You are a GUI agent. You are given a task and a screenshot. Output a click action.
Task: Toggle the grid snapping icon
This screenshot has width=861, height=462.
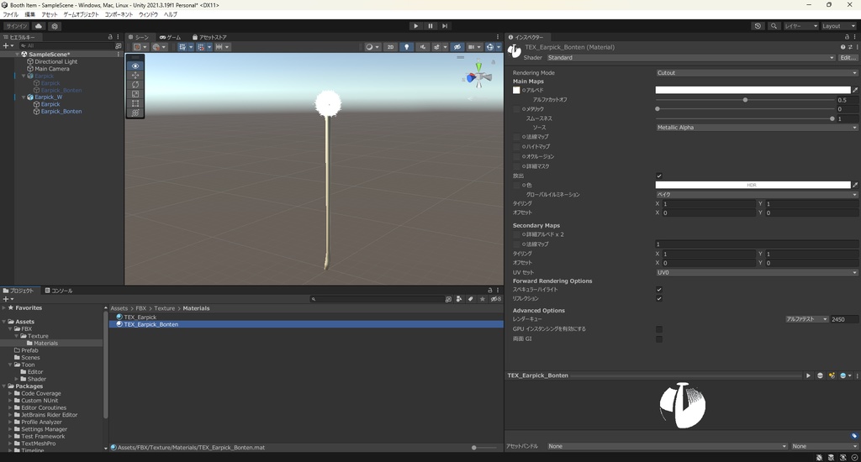pos(201,47)
